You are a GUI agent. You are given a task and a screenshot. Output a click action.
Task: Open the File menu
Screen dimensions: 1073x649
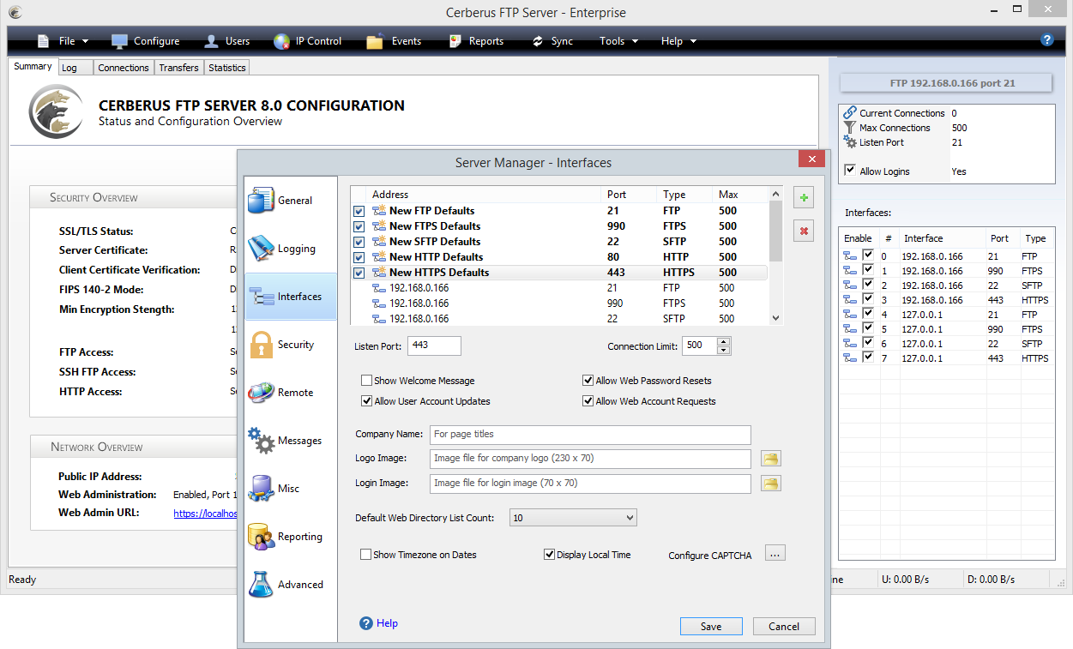click(64, 41)
